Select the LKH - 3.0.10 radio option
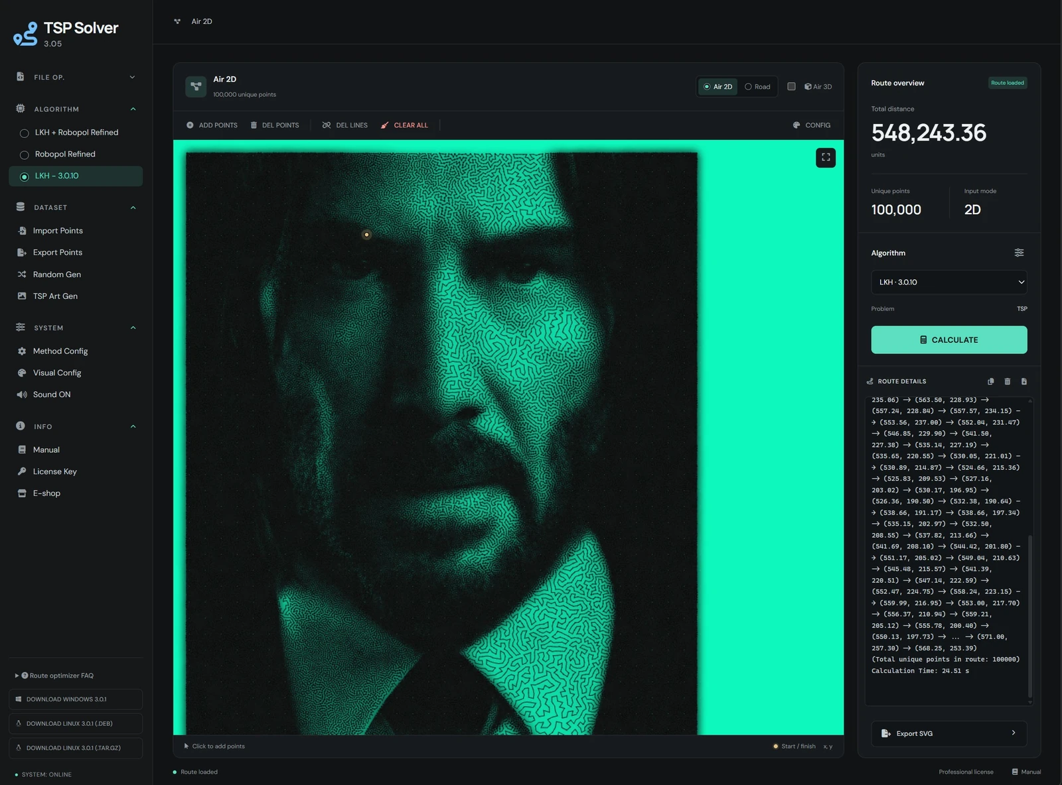 click(76, 176)
